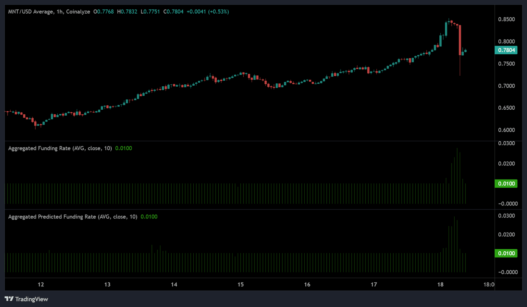The image size is (527, 307).
Task: Click date label 15 on time axis
Action: 240,284
